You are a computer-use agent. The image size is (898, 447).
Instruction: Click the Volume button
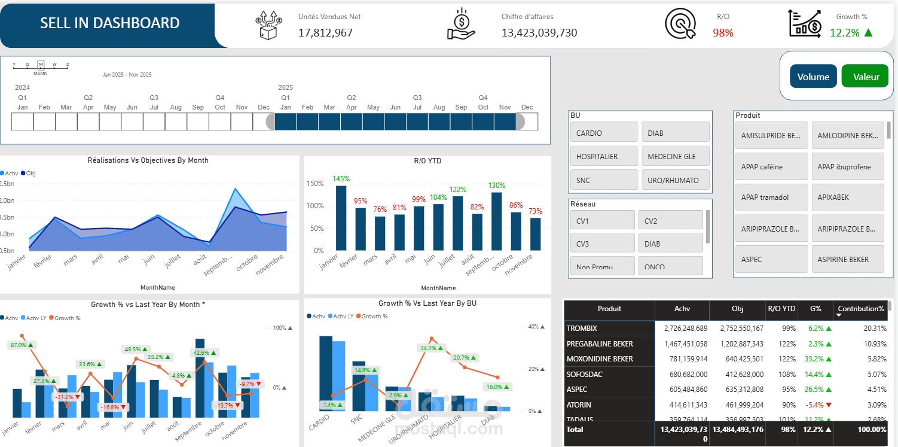pos(813,76)
